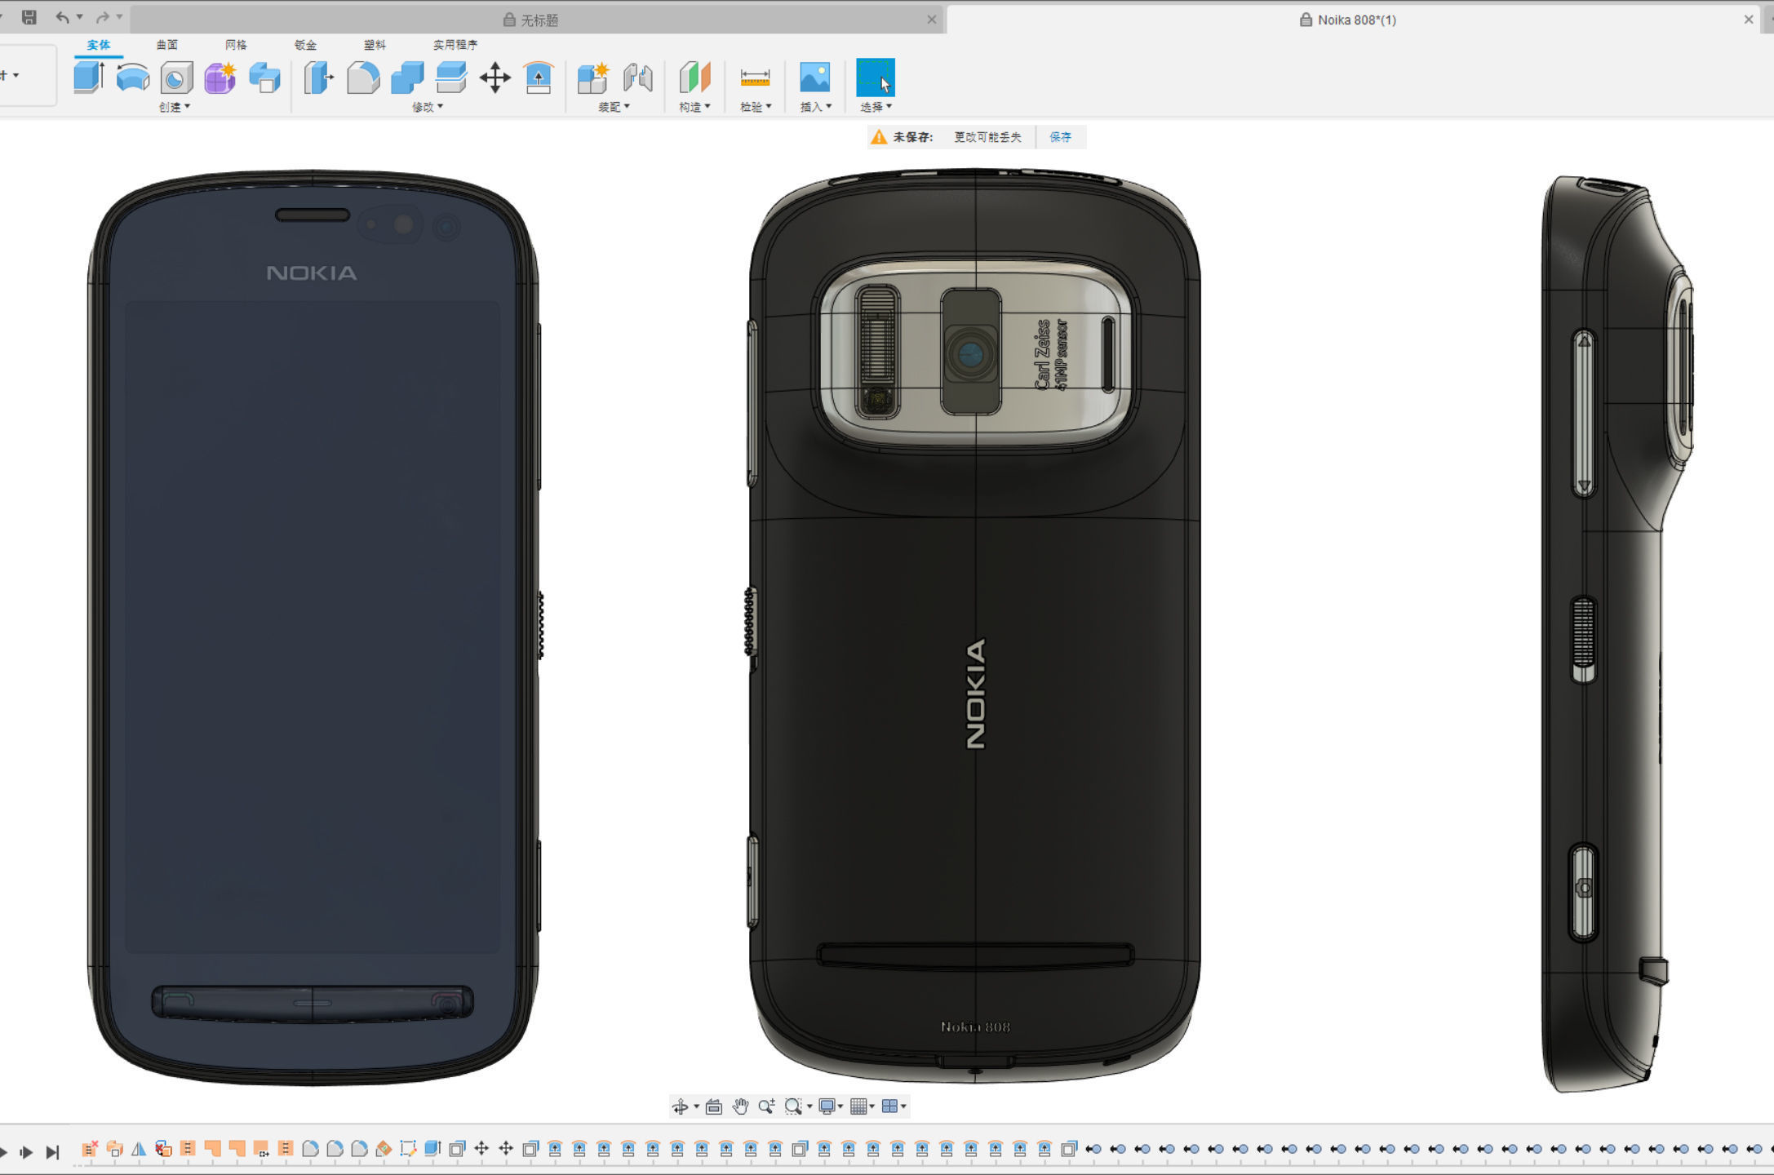The width and height of the screenshot is (1774, 1175).
Task: Close the 无标题 document tab
Action: coord(932,20)
